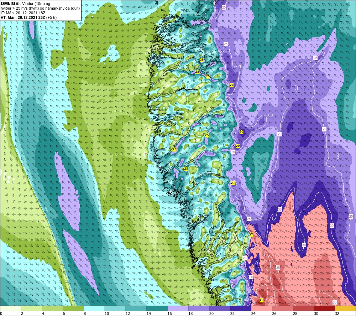
Task: Click the pale yellow 0–2 m/s legend swatch
Action: tap(11, 308)
